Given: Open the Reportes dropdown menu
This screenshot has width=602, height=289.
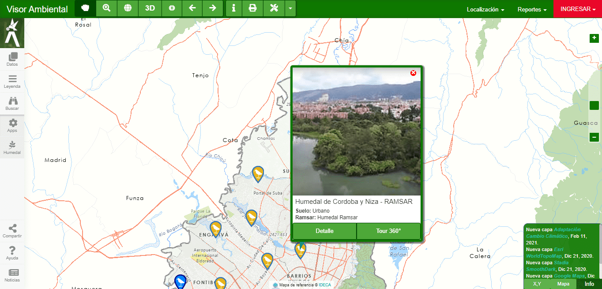Looking at the screenshot, I should tap(532, 9).
